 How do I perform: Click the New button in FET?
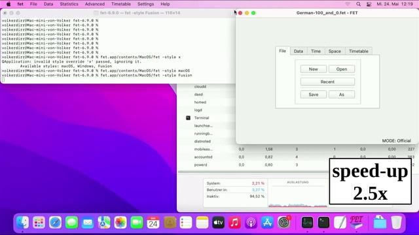(314, 69)
